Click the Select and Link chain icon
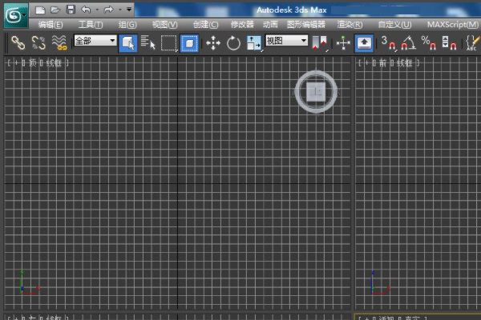This screenshot has height=320, width=481. tap(17, 42)
